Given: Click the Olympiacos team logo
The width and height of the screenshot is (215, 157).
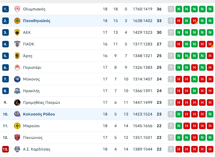Looking at the screenshot, I should [17, 9].
